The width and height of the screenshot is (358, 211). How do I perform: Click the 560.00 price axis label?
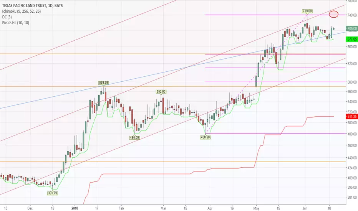(352, 91)
